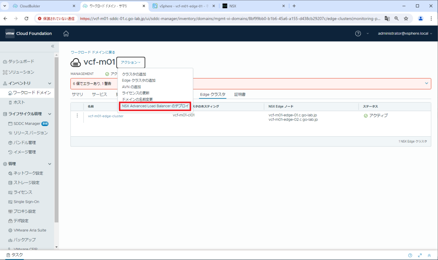Choose ドメインの名前変更 from the action menu
438x260 pixels.
137,99
